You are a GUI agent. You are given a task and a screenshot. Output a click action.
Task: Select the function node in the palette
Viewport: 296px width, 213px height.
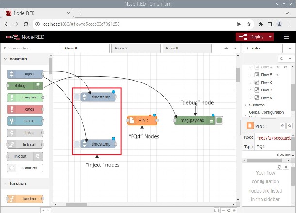25,198
